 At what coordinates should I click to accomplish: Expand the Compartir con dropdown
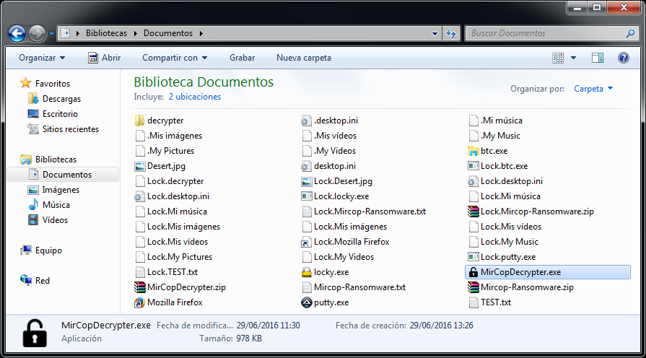point(175,58)
